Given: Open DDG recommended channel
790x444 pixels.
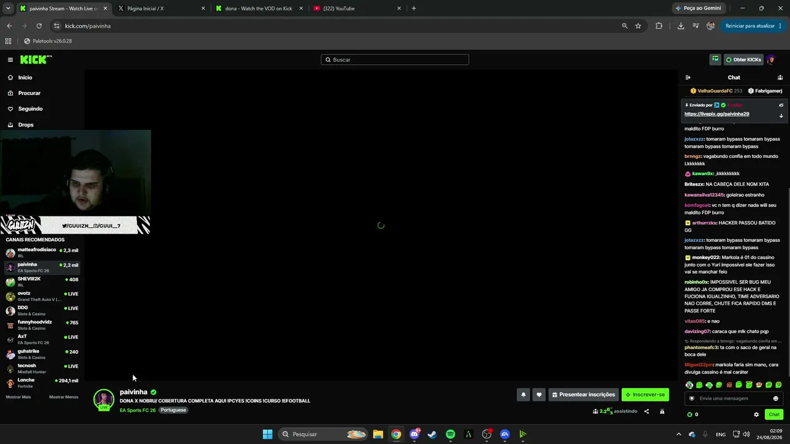Looking at the screenshot, I should 42,310.
